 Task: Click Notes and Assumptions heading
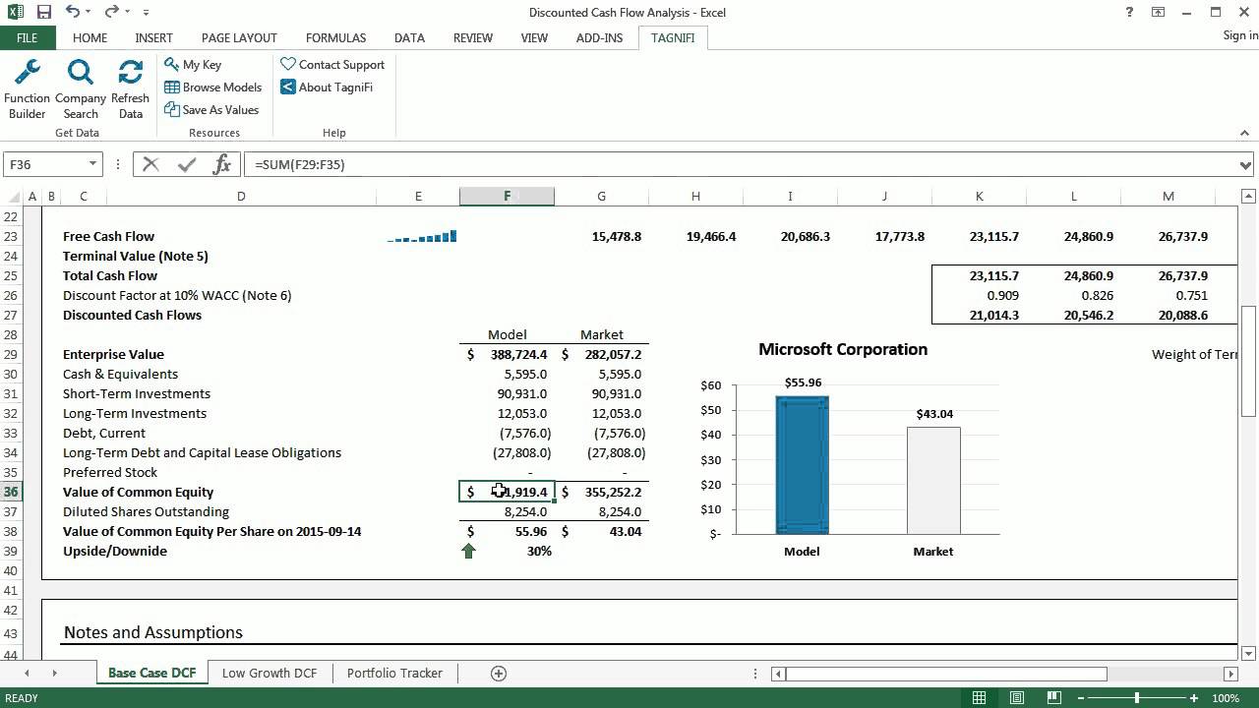click(152, 632)
